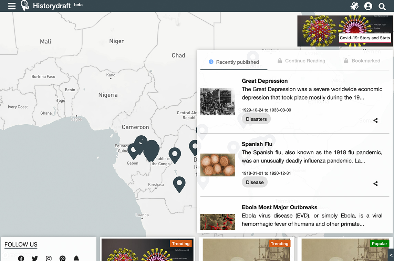Select the map pin over Gabon
The width and height of the screenshot is (394, 261).
coord(133,152)
